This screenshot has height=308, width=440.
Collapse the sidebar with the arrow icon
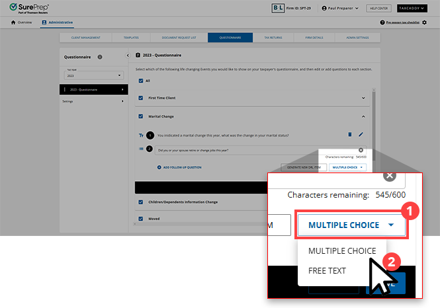128,56
